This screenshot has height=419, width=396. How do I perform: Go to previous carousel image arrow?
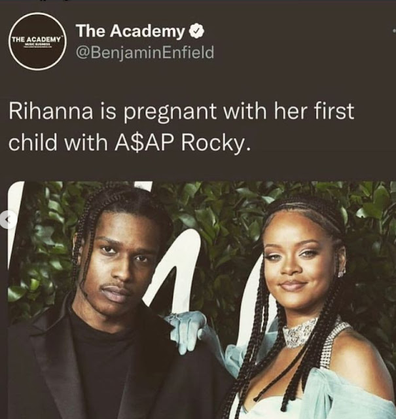coord(8,220)
